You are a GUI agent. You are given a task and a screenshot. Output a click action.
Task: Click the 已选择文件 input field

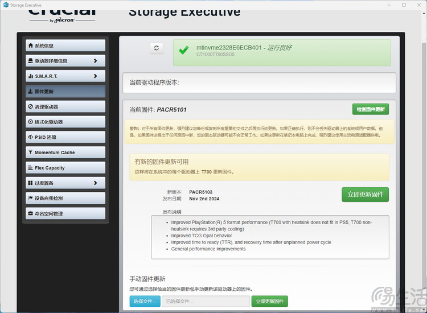pos(206,301)
